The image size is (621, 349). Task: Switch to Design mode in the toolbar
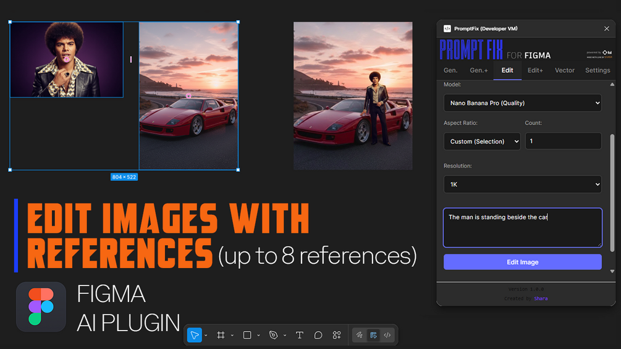point(373,335)
